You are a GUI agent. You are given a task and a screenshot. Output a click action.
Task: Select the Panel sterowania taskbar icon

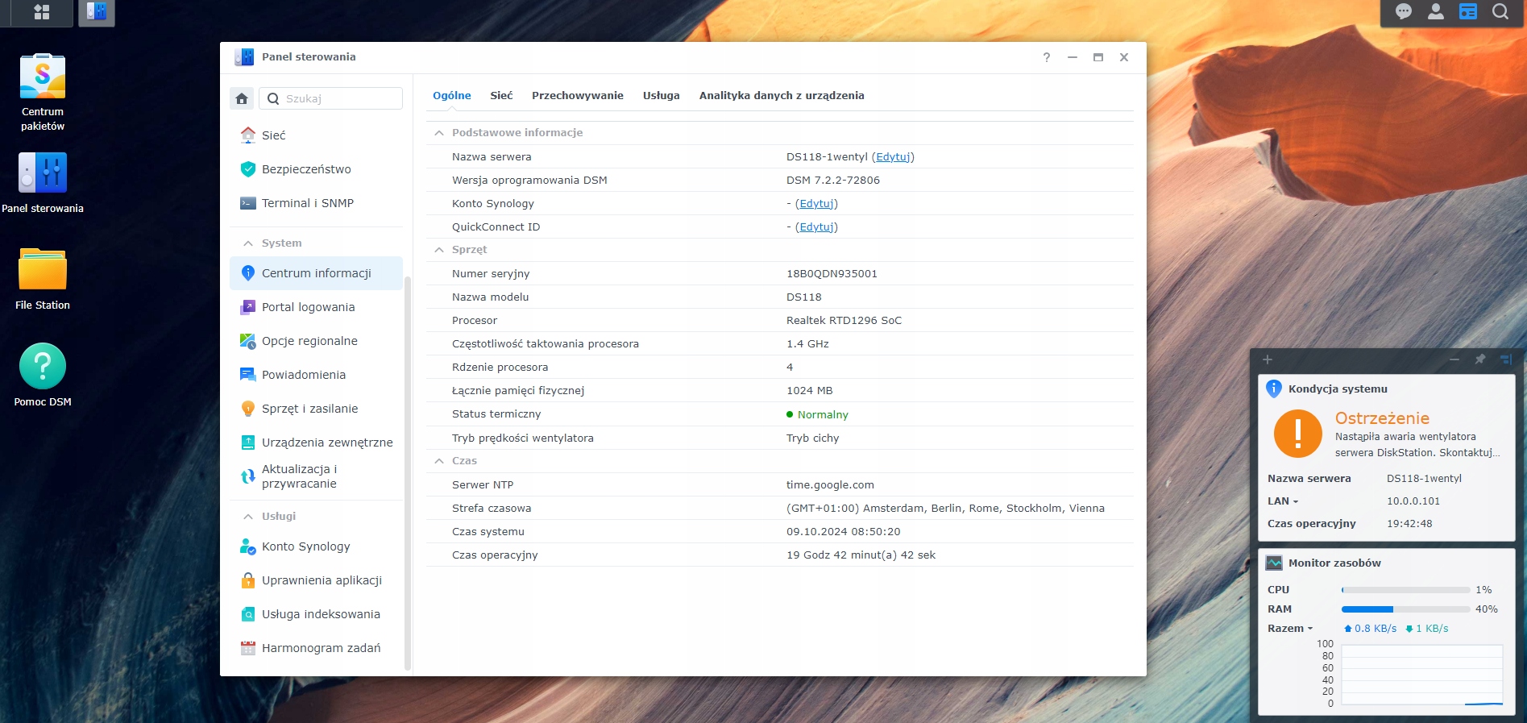[97, 12]
